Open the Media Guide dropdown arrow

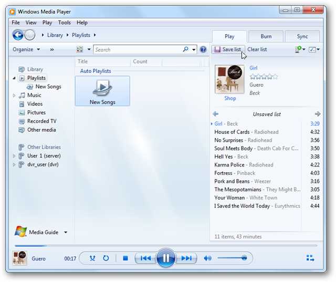pyautogui.click(x=66, y=232)
